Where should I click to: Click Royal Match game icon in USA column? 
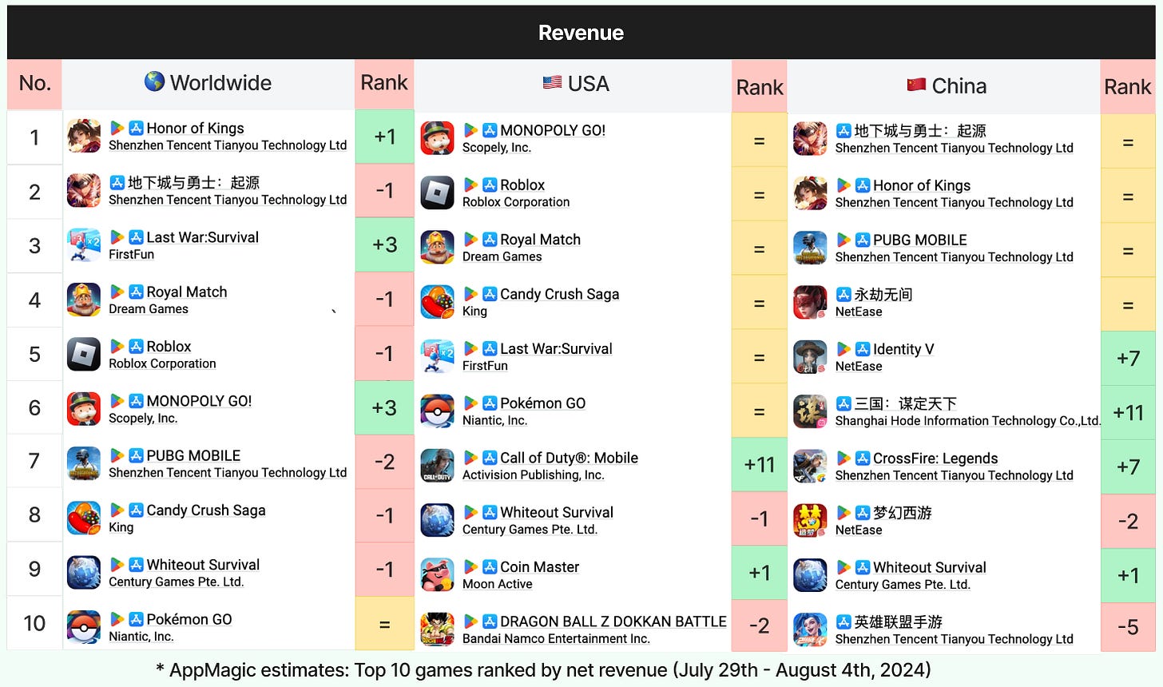tap(438, 248)
